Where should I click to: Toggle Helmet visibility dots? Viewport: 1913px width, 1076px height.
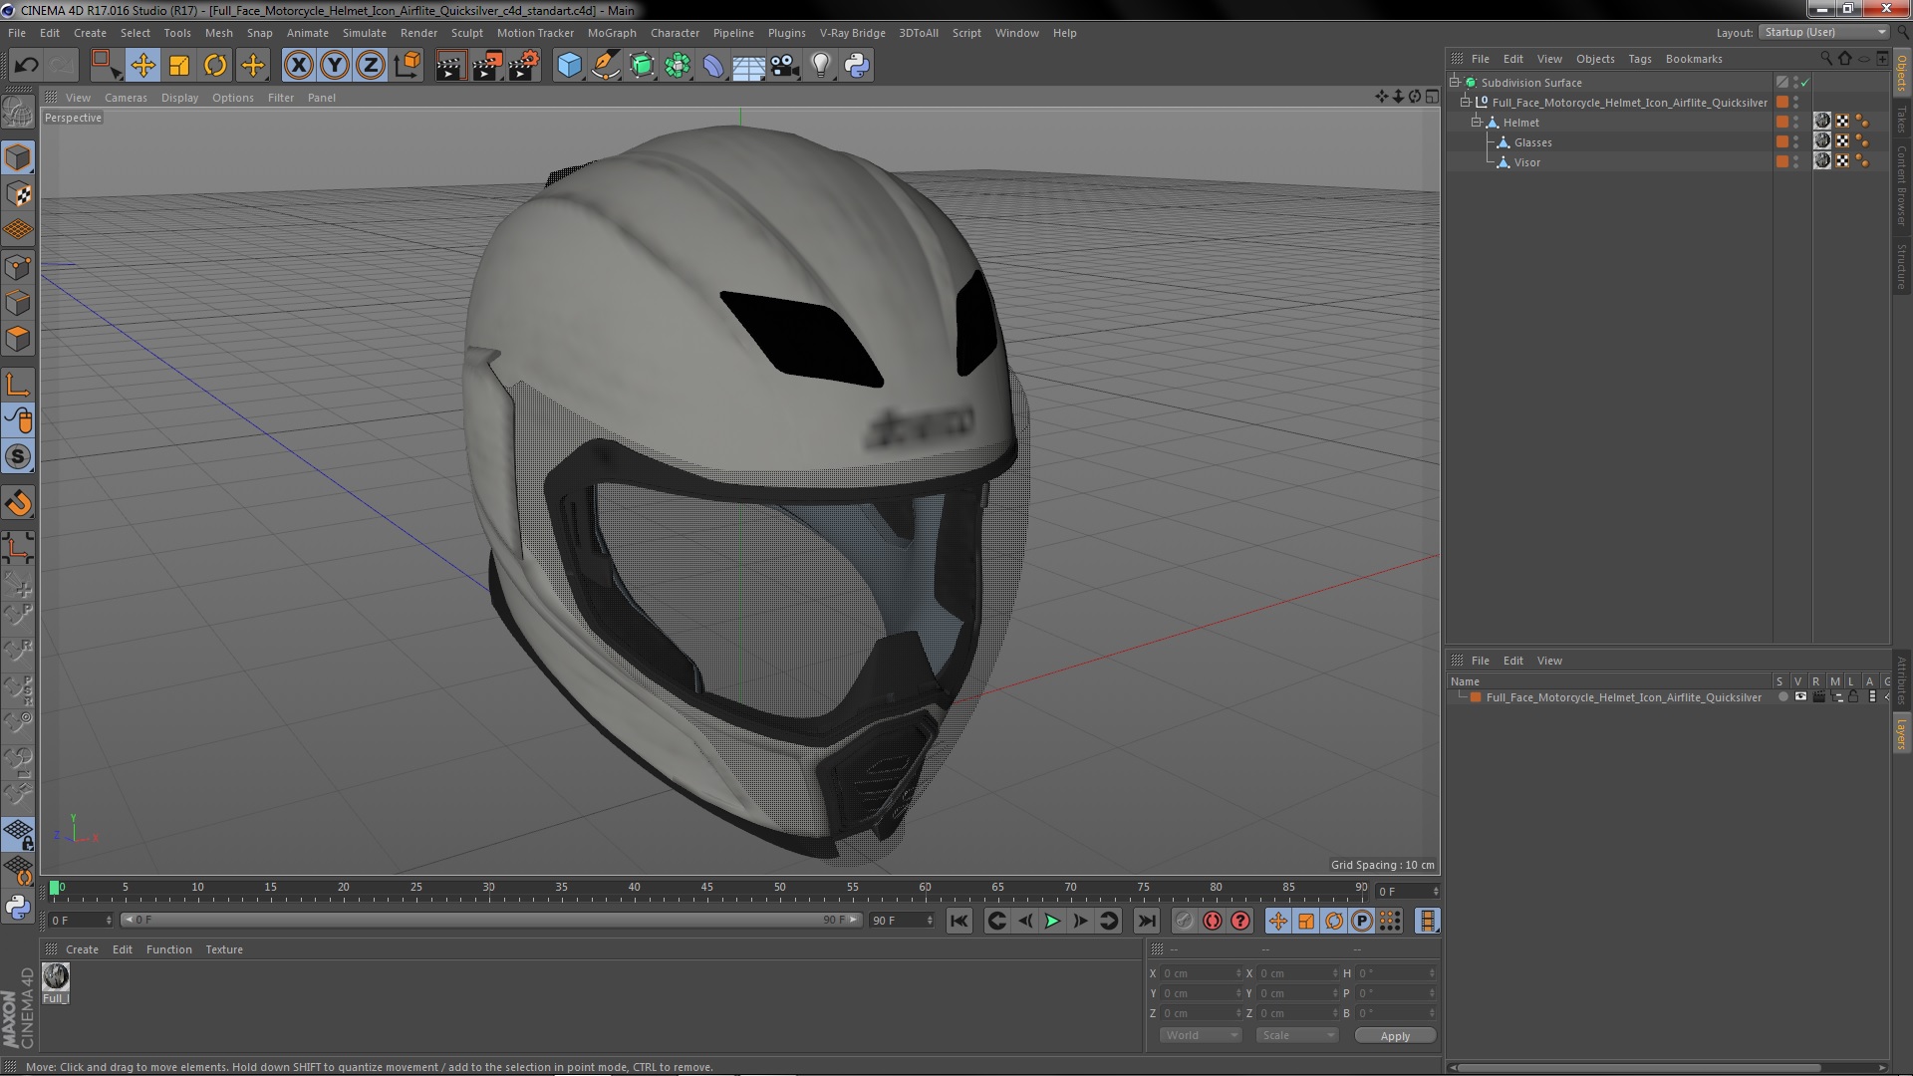pyautogui.click(x=1796, y=122)
